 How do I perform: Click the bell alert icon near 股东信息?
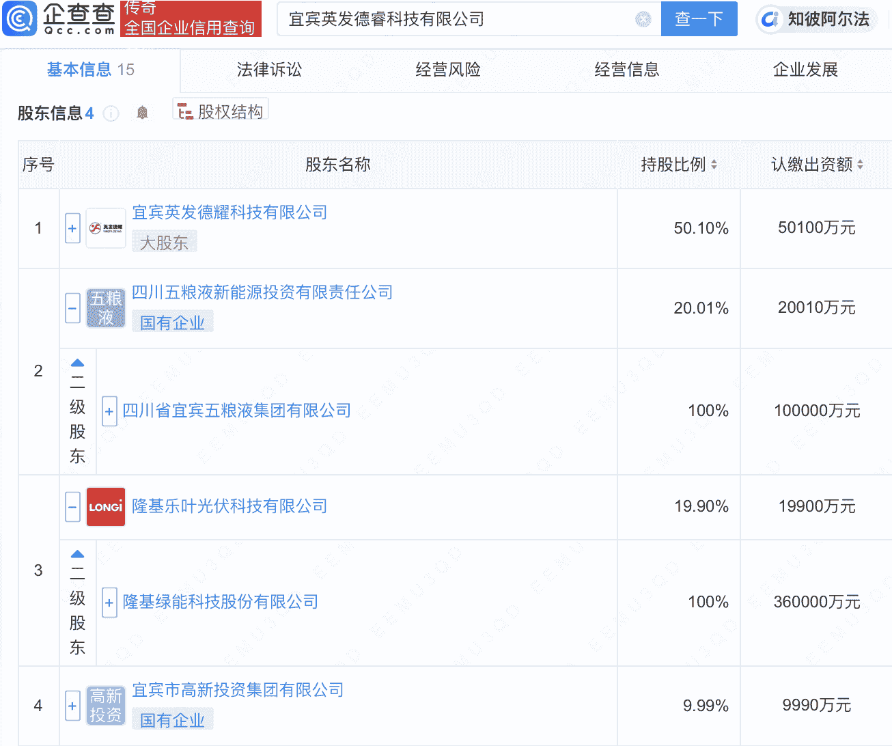(x=142, y=113)
